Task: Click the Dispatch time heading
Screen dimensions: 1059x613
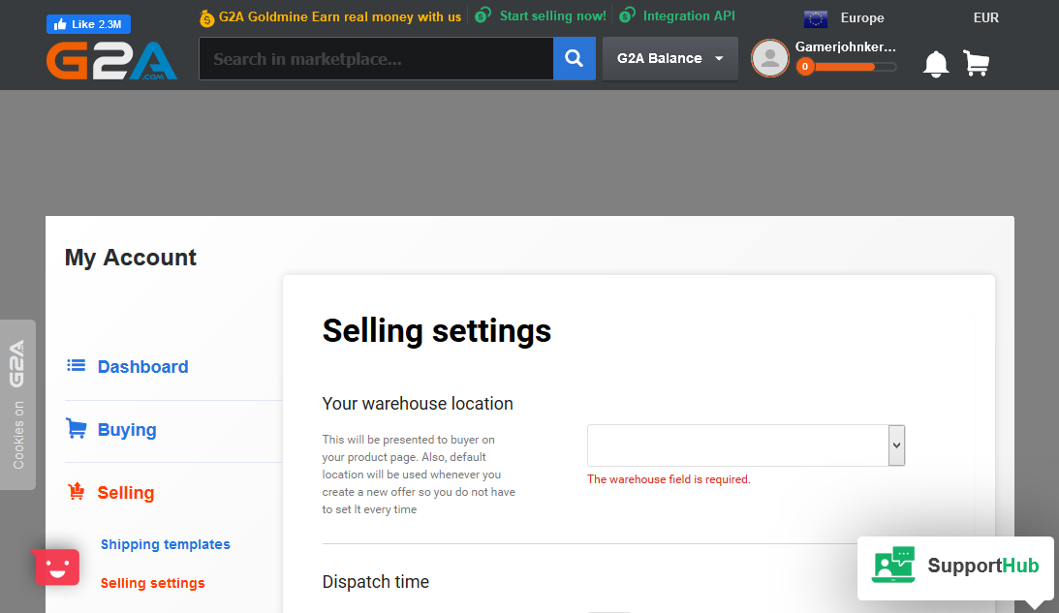Action: pyautogui.click(x=376, y=582)
